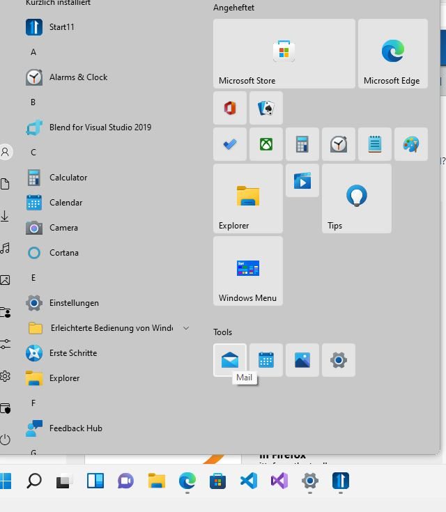Open the Movies & TV small tile
Image resolution: width=446 pixels, height=512 pixels.
(x=302, y=180)
